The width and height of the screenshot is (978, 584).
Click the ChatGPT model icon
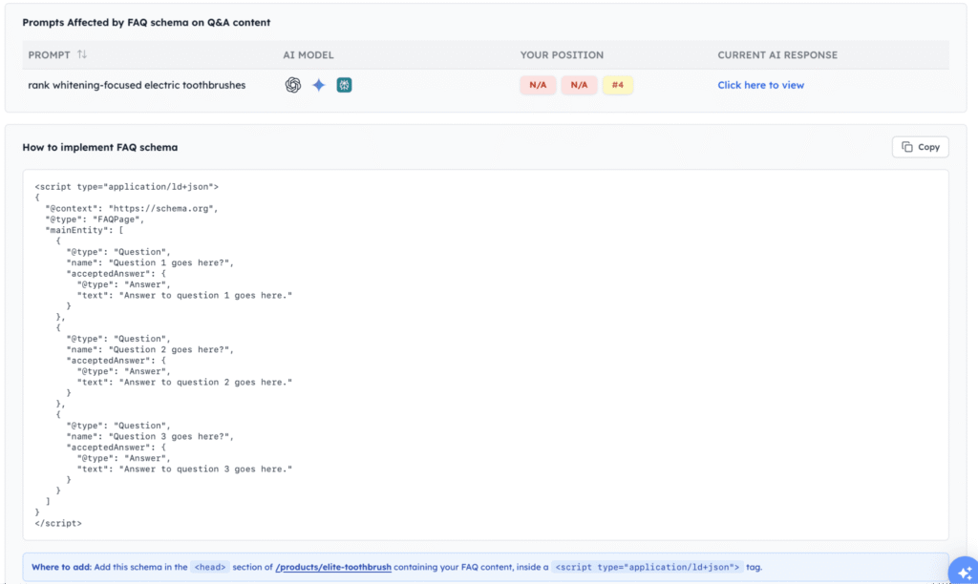292,85
